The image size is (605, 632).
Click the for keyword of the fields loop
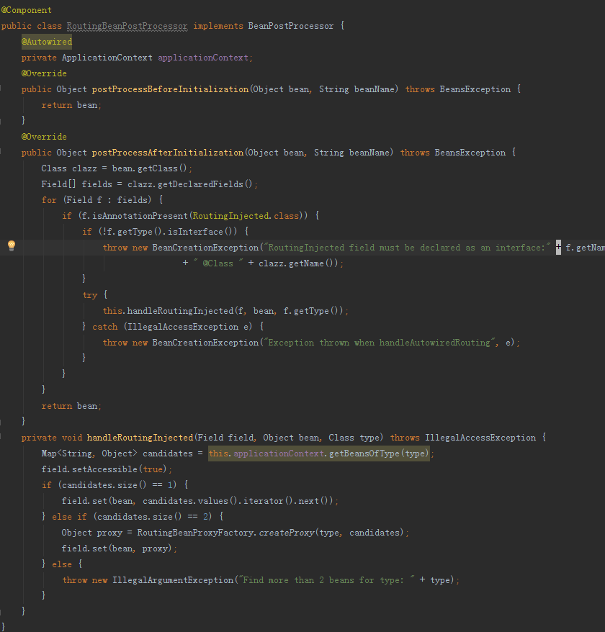tap(49, 200)
